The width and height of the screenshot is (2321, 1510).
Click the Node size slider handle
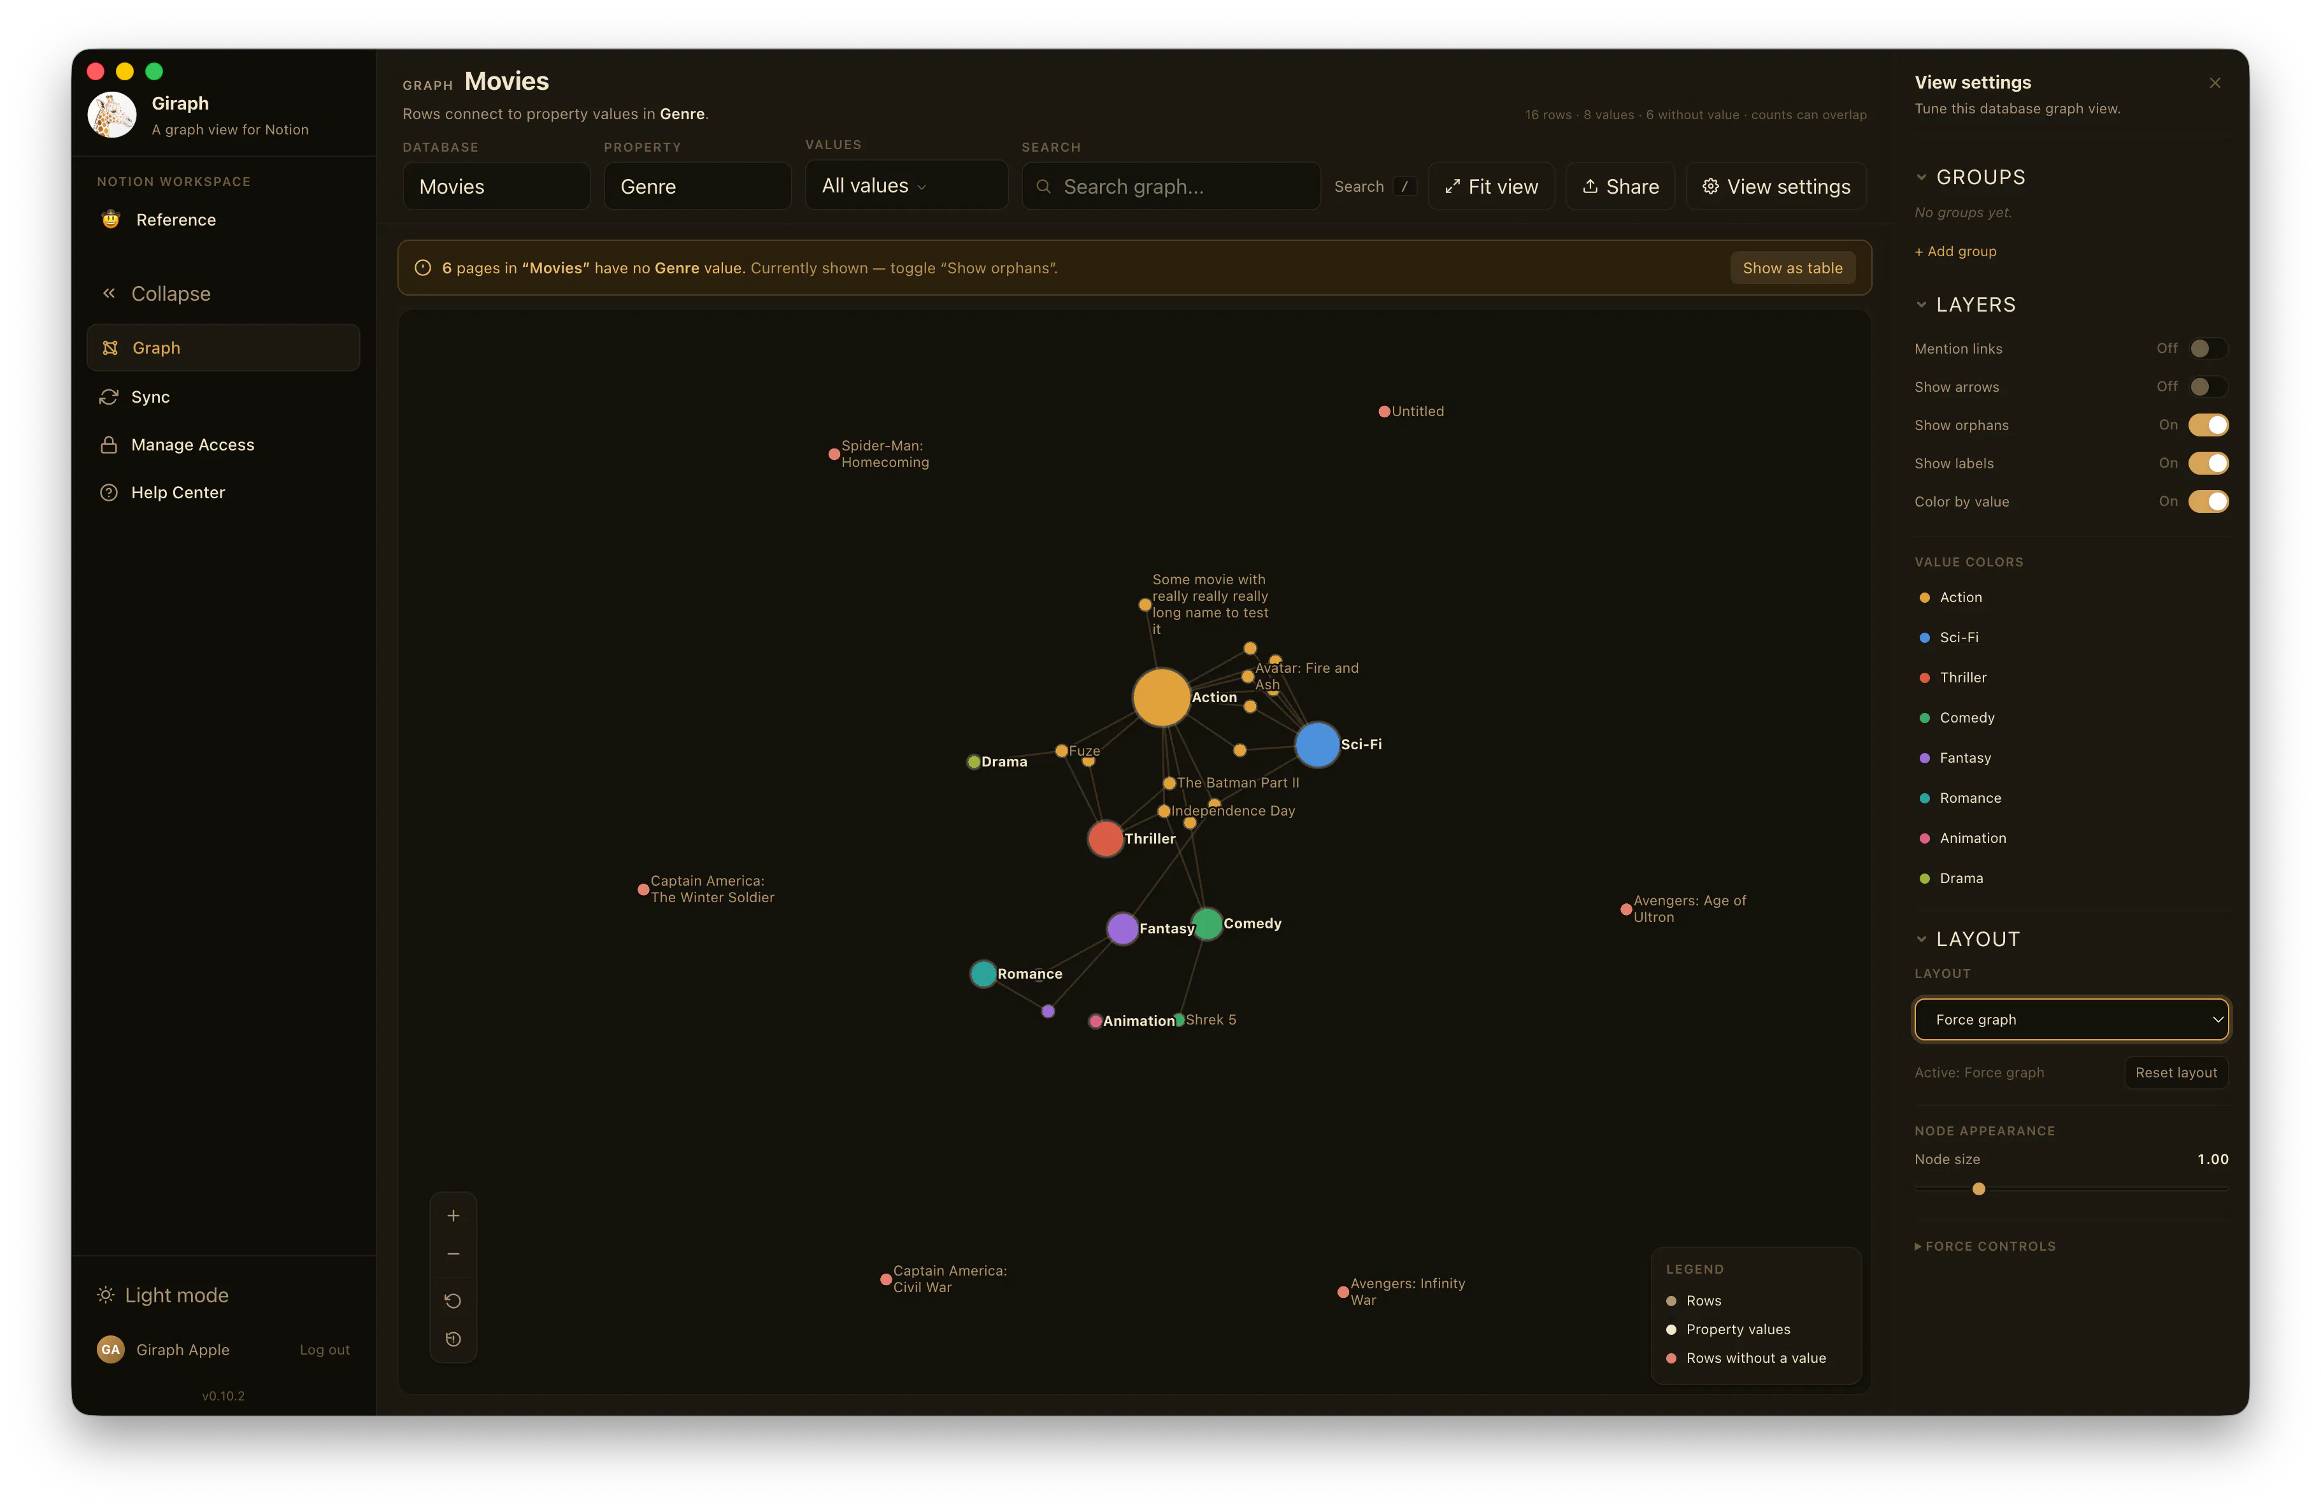click(x=1979, y=1188)
